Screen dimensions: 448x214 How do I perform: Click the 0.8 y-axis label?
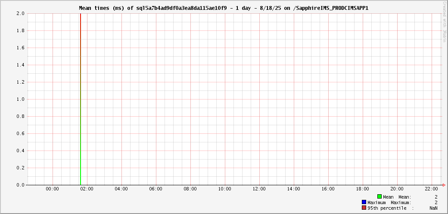[x=21, y=116]
